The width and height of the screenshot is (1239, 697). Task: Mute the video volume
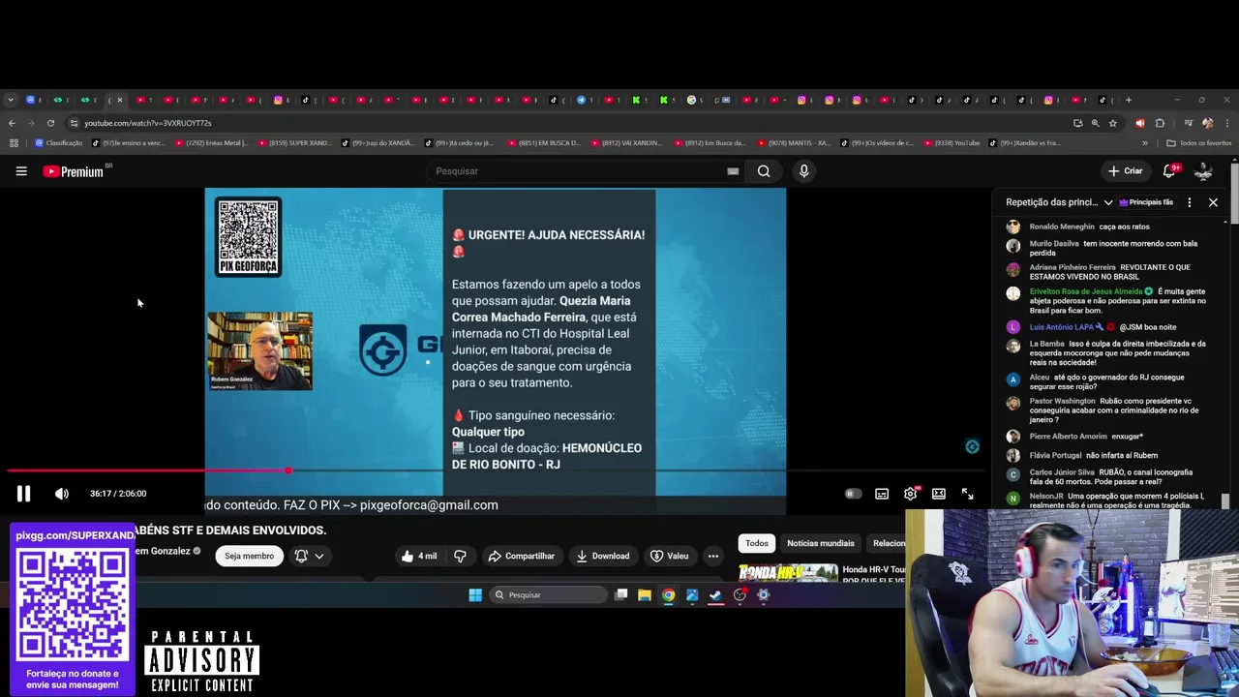click(x=62, y=494)
